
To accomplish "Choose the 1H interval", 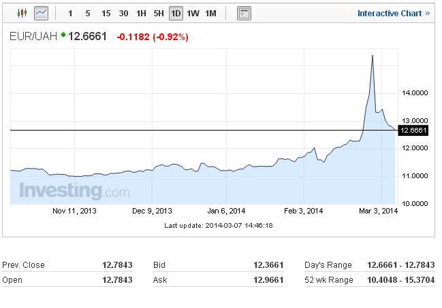I will 141,13.
